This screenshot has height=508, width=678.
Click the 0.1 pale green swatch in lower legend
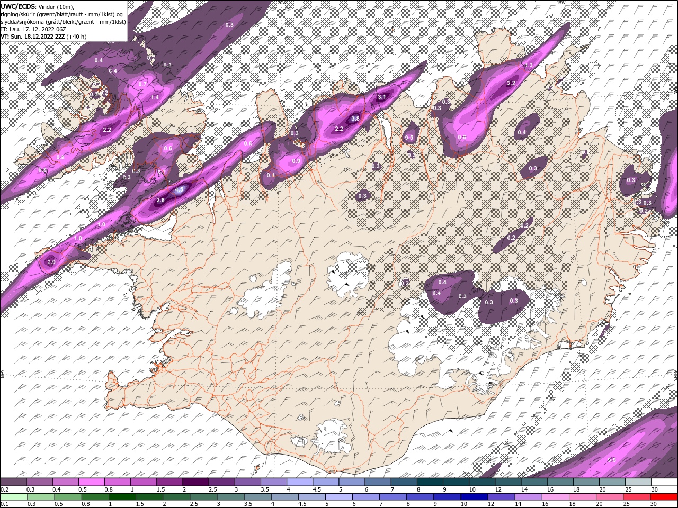[14, 497]
